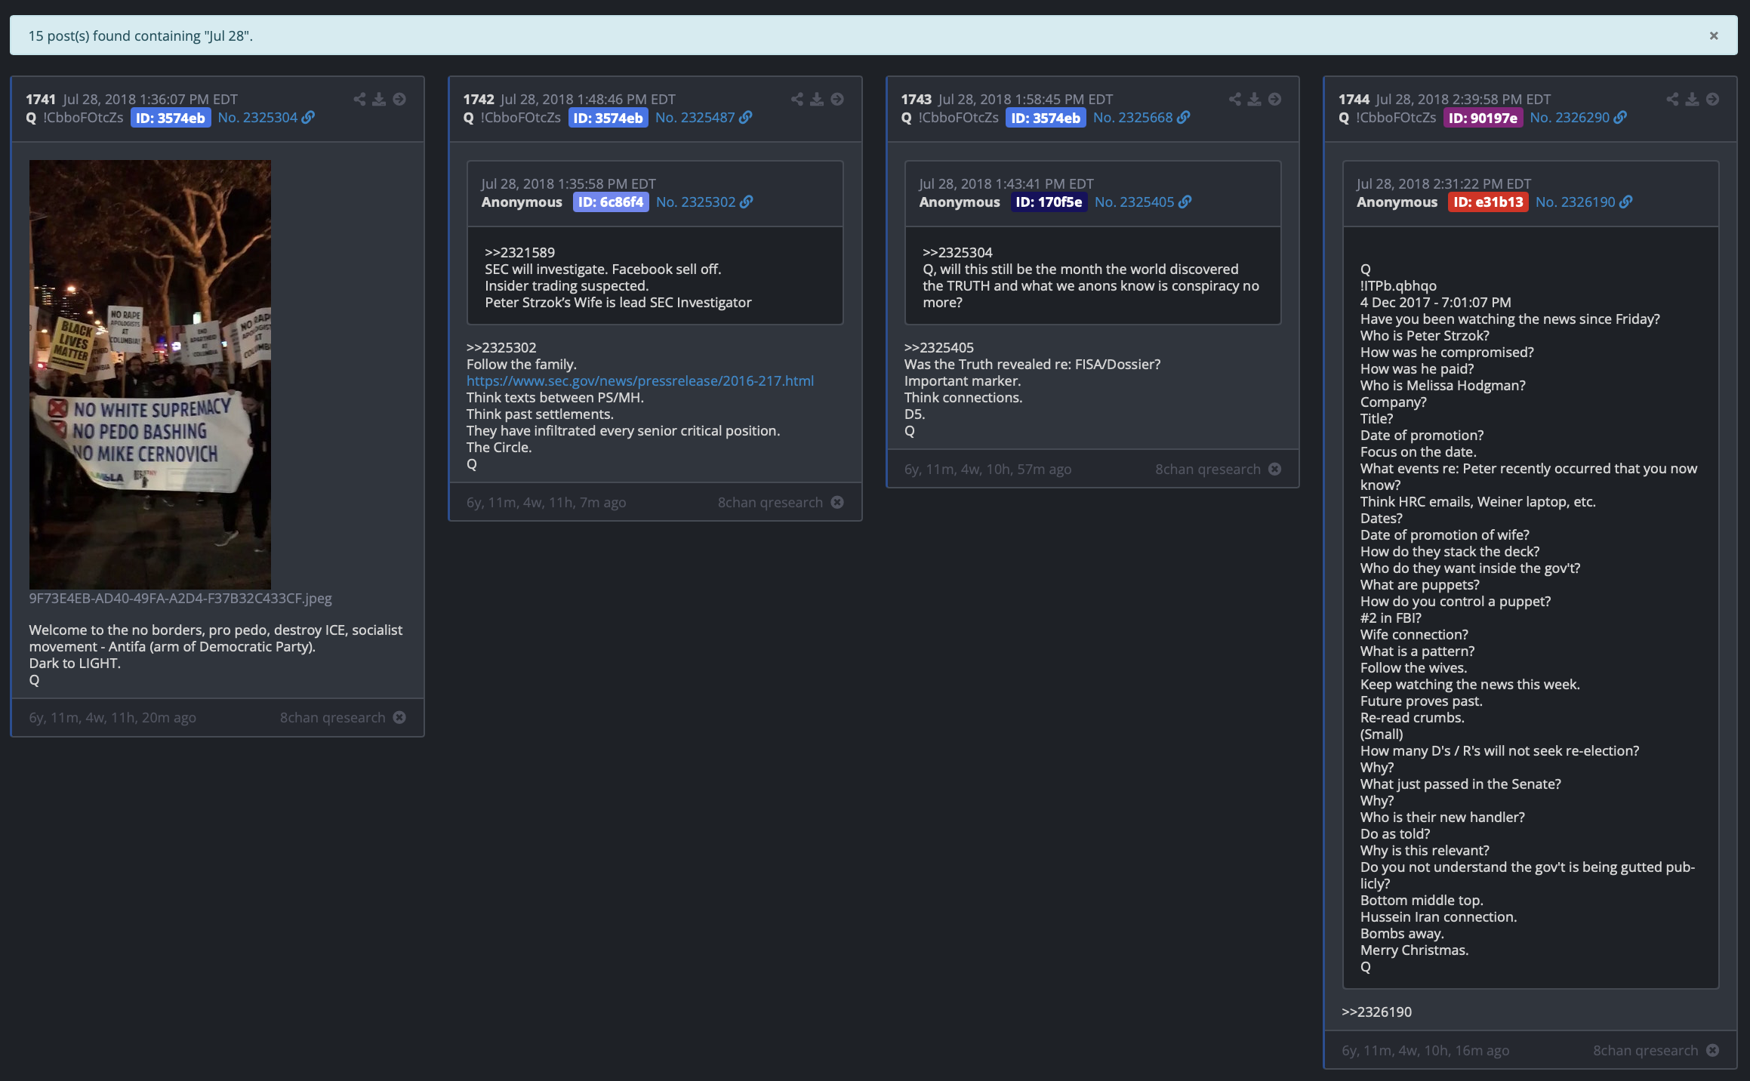Open quoted post link No. 2326190
Screen dimensions: 1750x1081
coord(1584,202)
